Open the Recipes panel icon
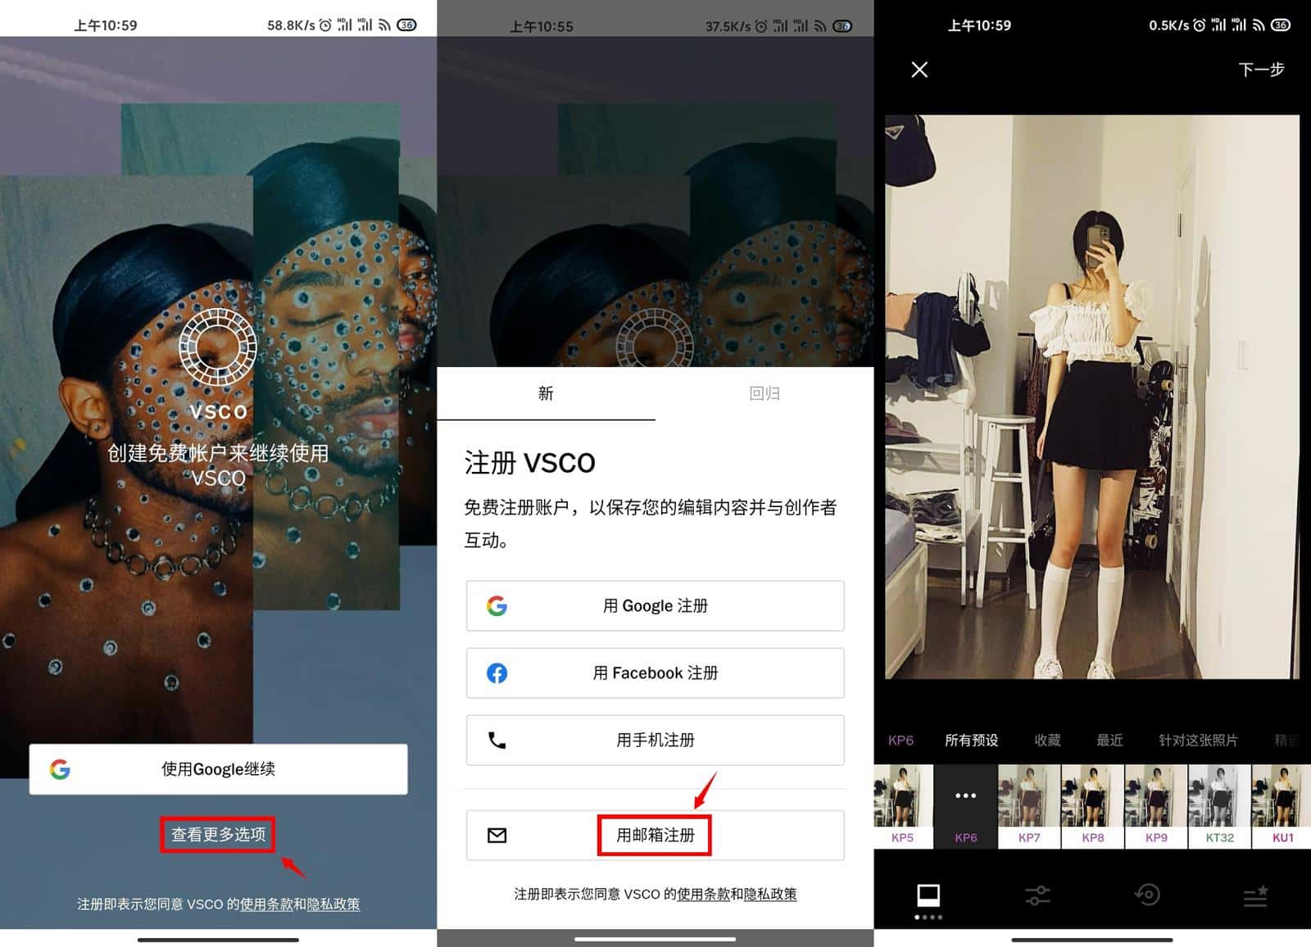This screenshot has height=947, width=1311. coord(1255,895)
